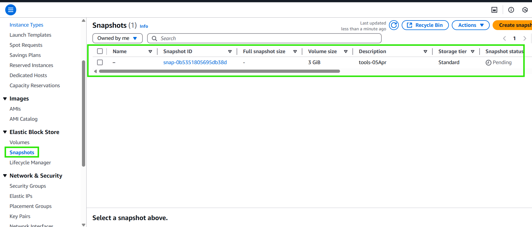Go to next page of snapshots
The height and width of the screenshot is (227, 532).
point(524,38)
